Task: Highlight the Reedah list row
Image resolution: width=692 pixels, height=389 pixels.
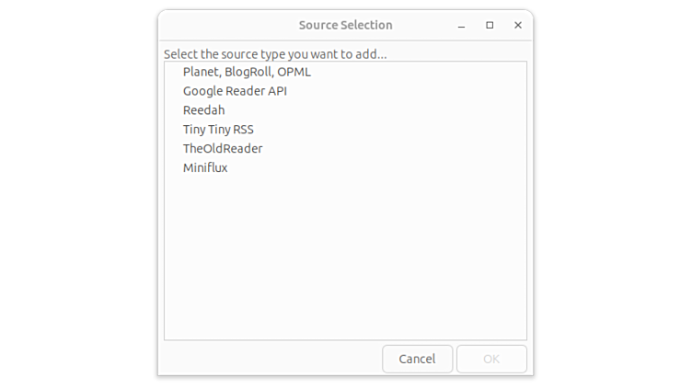Action: pos(203,110)
